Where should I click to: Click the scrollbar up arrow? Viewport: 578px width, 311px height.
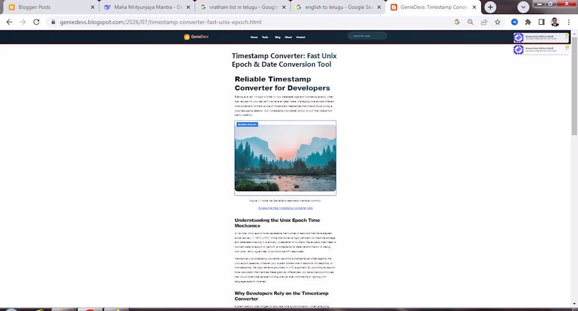click(x=574, y=34)
